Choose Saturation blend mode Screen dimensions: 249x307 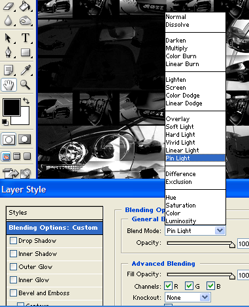coord(195,206)
